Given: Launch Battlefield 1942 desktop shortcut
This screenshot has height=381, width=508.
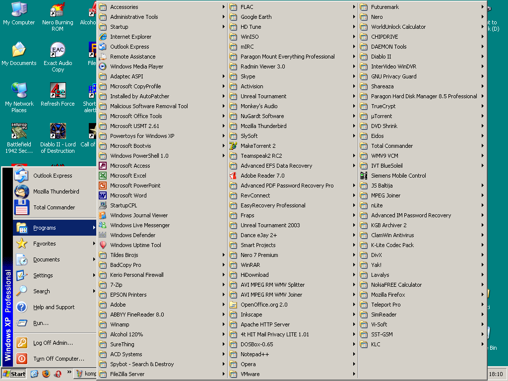Looking at the screenshot, I should [x=19, y=138].
